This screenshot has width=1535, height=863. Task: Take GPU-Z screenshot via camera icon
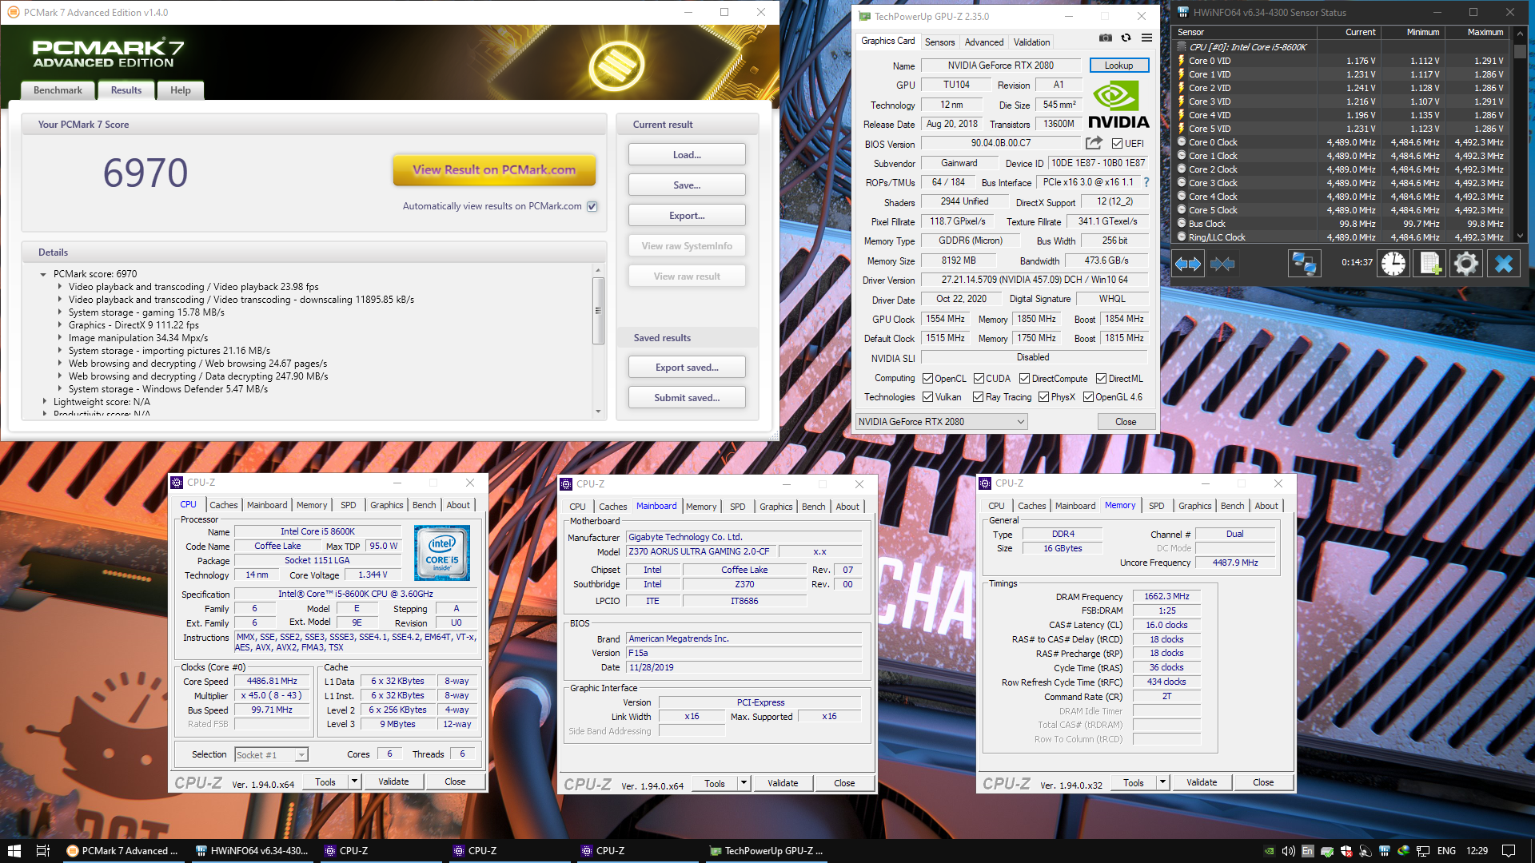coord(1106,38)
